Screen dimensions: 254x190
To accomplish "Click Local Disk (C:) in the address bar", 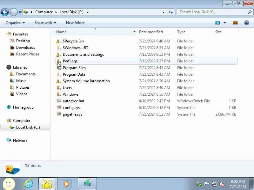I will pos(72,12).
